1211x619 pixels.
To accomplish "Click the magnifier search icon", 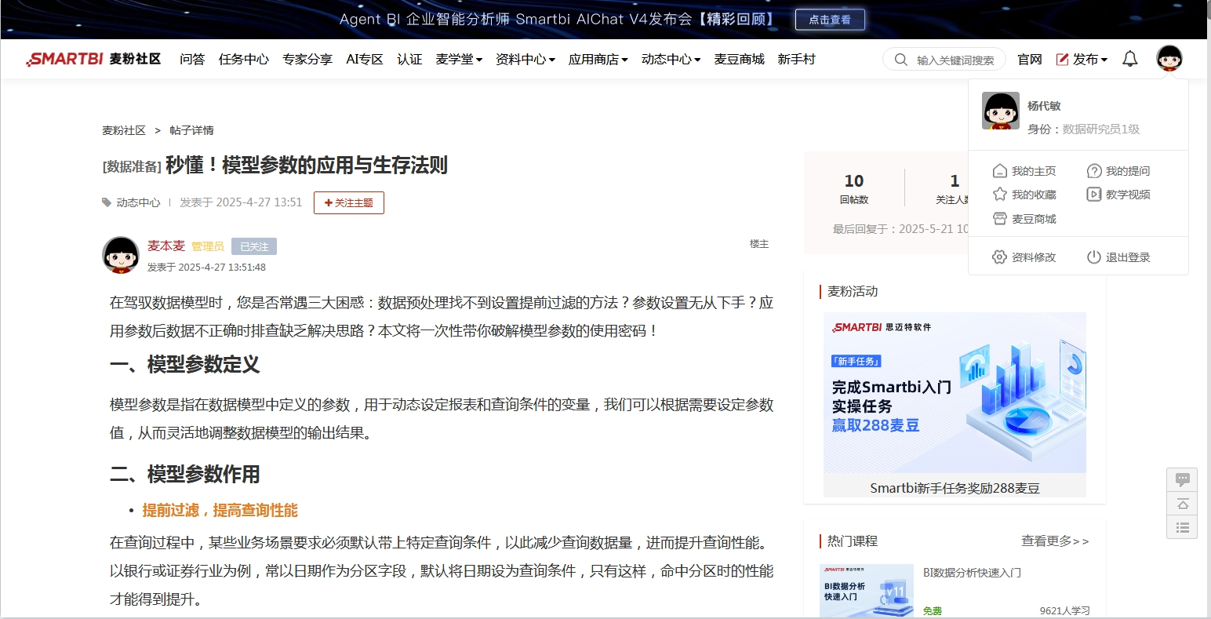I will point(901,60).
